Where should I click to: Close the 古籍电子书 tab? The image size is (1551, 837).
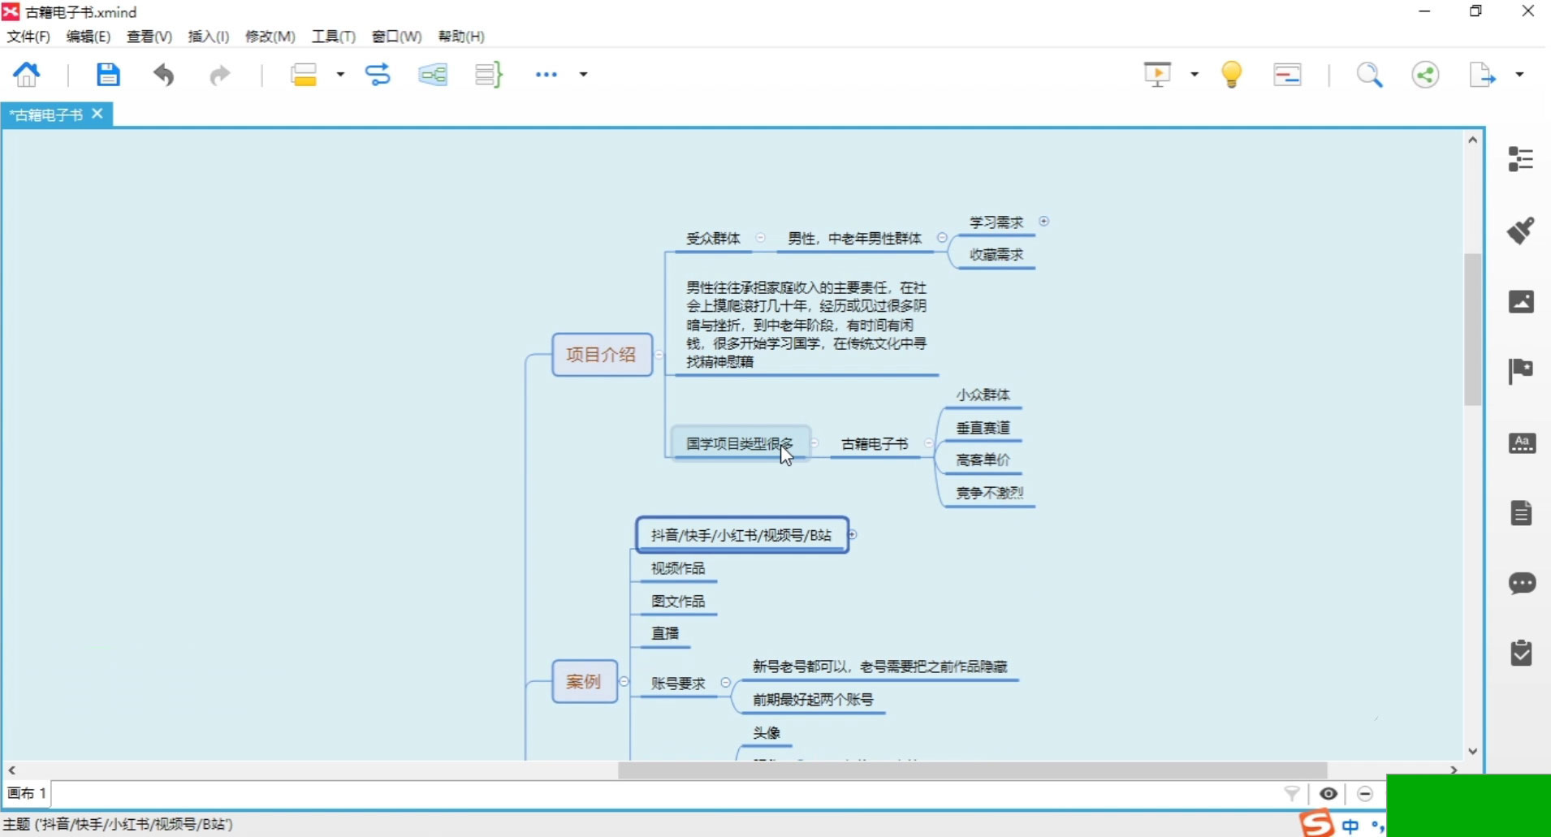97,114
